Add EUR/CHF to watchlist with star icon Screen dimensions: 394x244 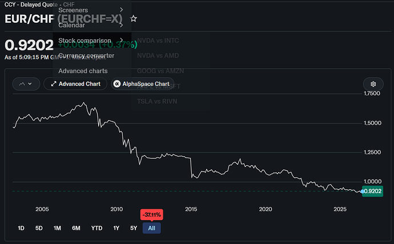134,19
